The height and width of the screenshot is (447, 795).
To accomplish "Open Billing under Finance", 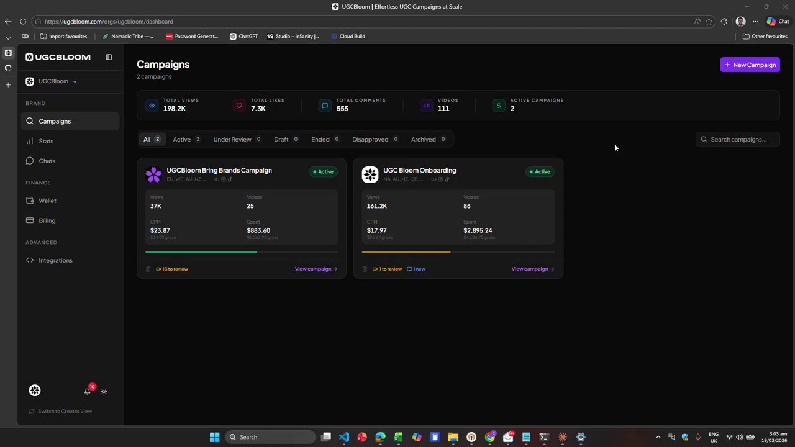I will tap(70, 220).
